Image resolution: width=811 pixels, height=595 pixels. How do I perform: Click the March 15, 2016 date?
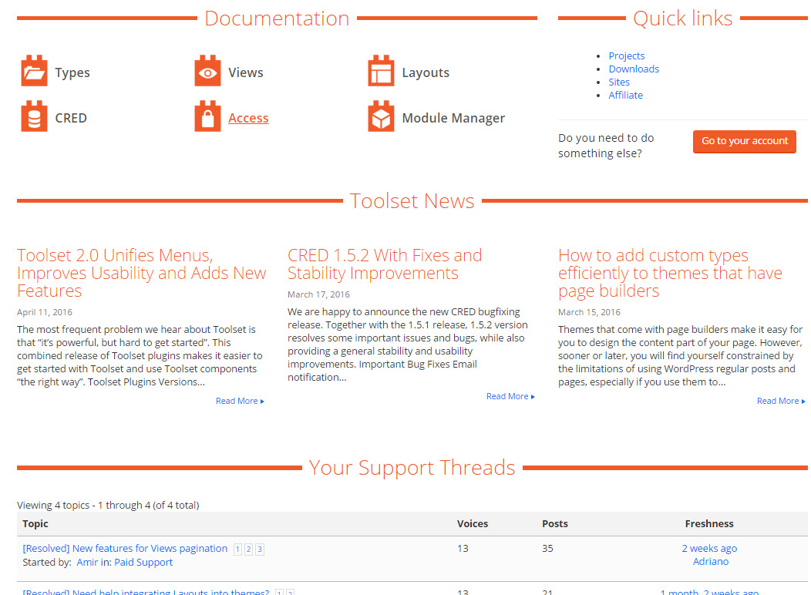pyautogui.click(x=589, y=312)
